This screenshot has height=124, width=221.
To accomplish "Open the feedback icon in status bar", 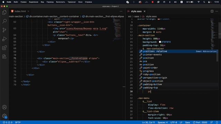I will pyautogui.click(x=211, y=123).
